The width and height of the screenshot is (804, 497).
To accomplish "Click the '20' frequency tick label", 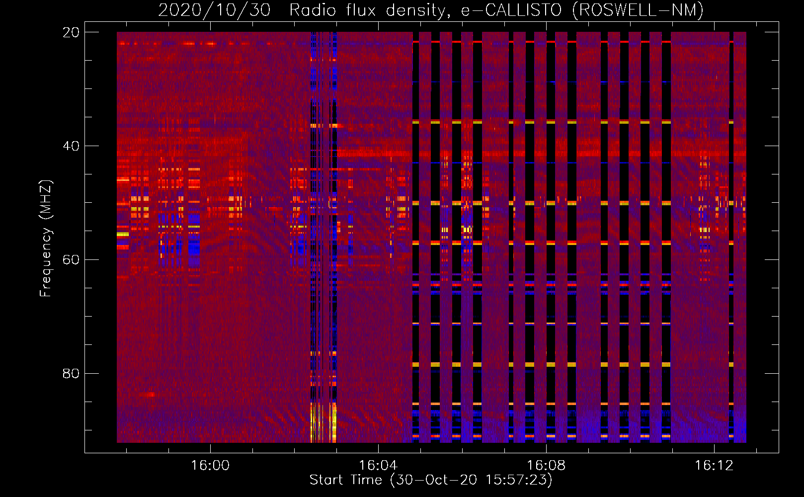I will pos(71,32).
